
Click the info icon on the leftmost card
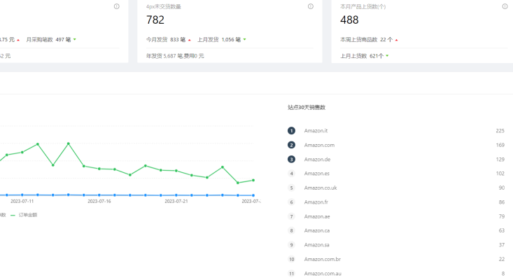click(x=116, y=6)
